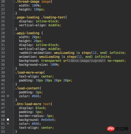
Task: Click fold end marker on line 53
Action: coord(14,131)
